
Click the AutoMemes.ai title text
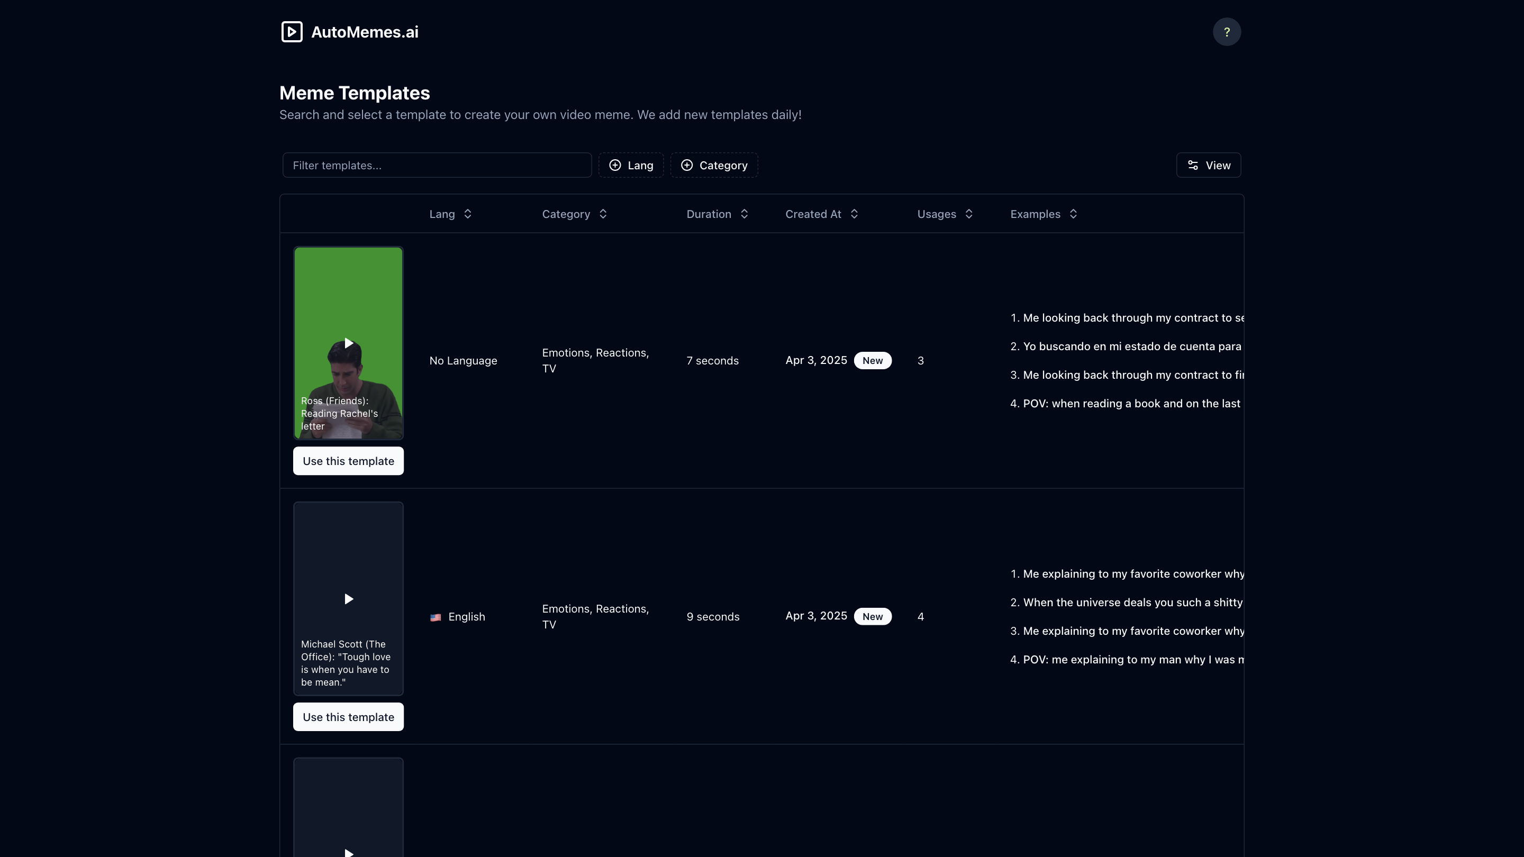pyautogui.click(x=365, y=32)
